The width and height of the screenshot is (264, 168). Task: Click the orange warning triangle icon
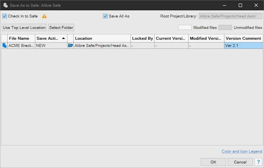click(x=44, y=16)
